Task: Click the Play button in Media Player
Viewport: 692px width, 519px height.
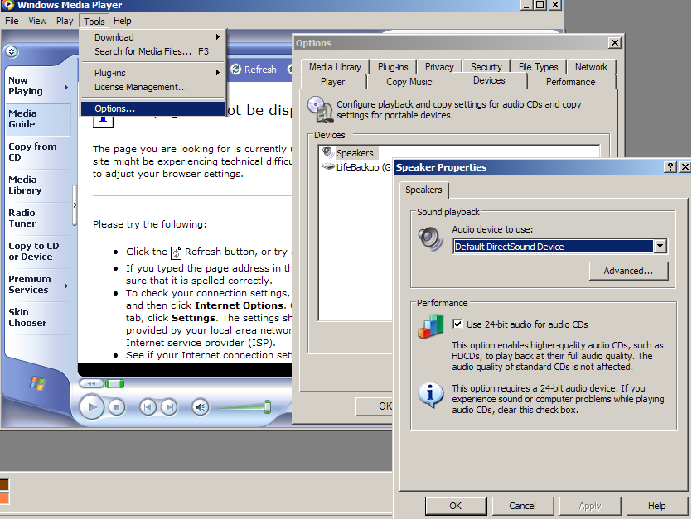Action: [92, 407]
